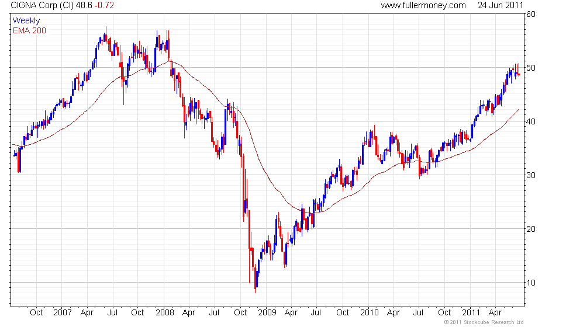Select the 50 price axis label

531,68
